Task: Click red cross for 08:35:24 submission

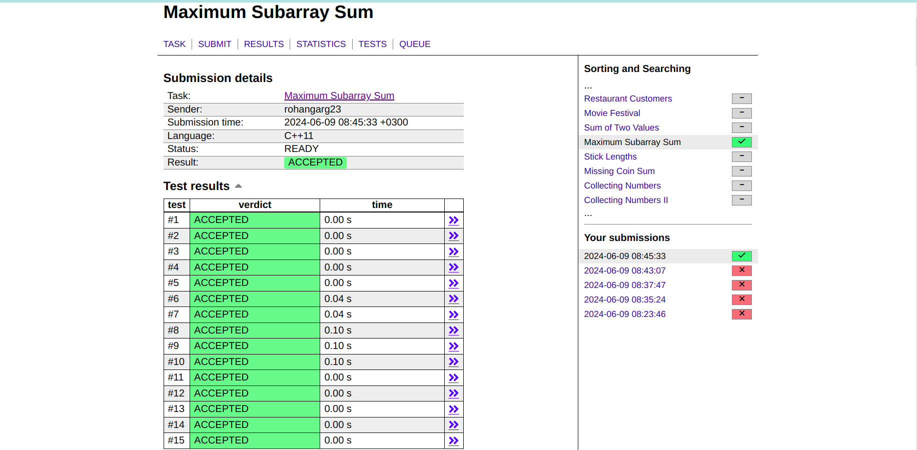Action: coord(741,299)
